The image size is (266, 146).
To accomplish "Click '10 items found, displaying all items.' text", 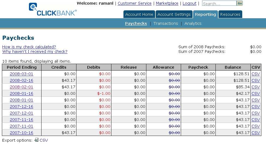I will [37, 61].
